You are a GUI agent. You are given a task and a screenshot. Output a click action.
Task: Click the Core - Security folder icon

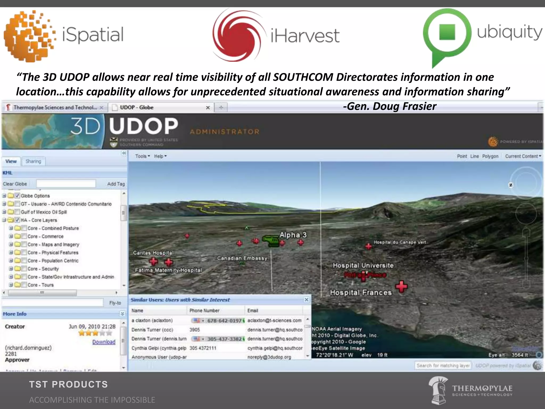point(18,269)
